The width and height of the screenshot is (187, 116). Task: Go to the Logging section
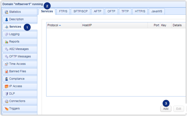click(20, 34)
